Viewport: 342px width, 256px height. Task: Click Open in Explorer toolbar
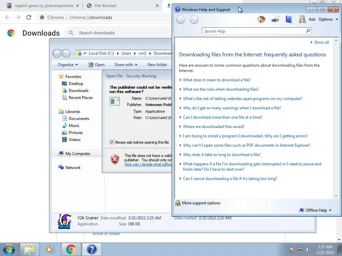(97, 65)
